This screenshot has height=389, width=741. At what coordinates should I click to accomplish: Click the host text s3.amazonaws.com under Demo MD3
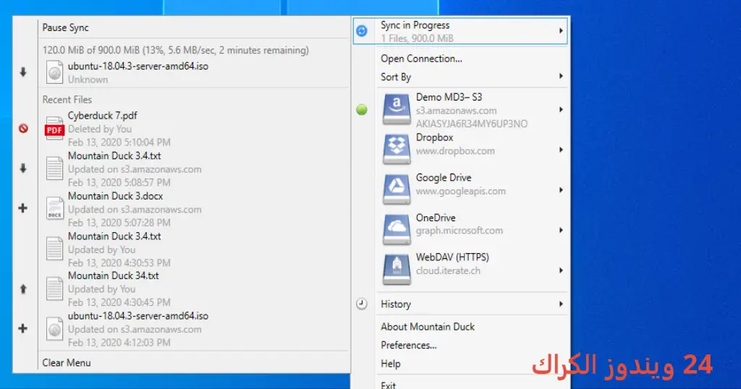click(x=456, y=111)
